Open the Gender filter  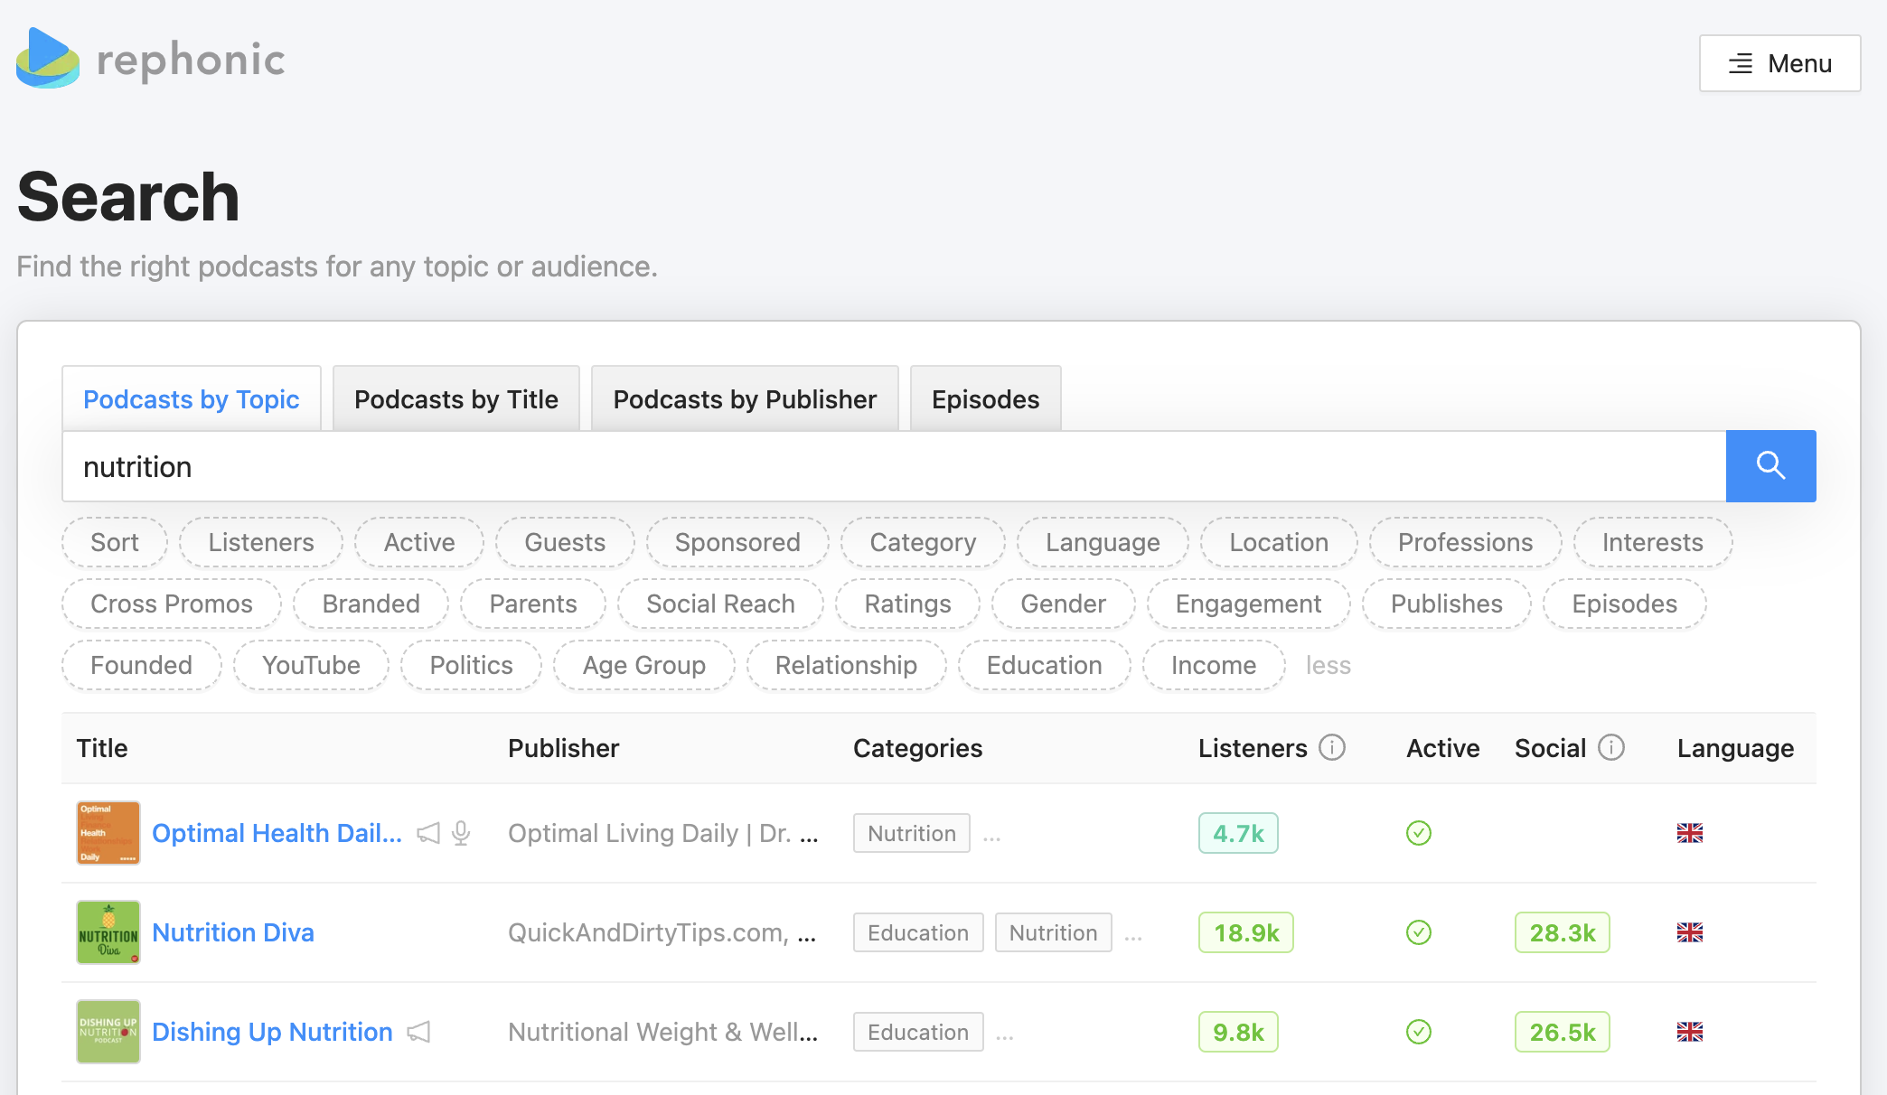(1063, 604)
